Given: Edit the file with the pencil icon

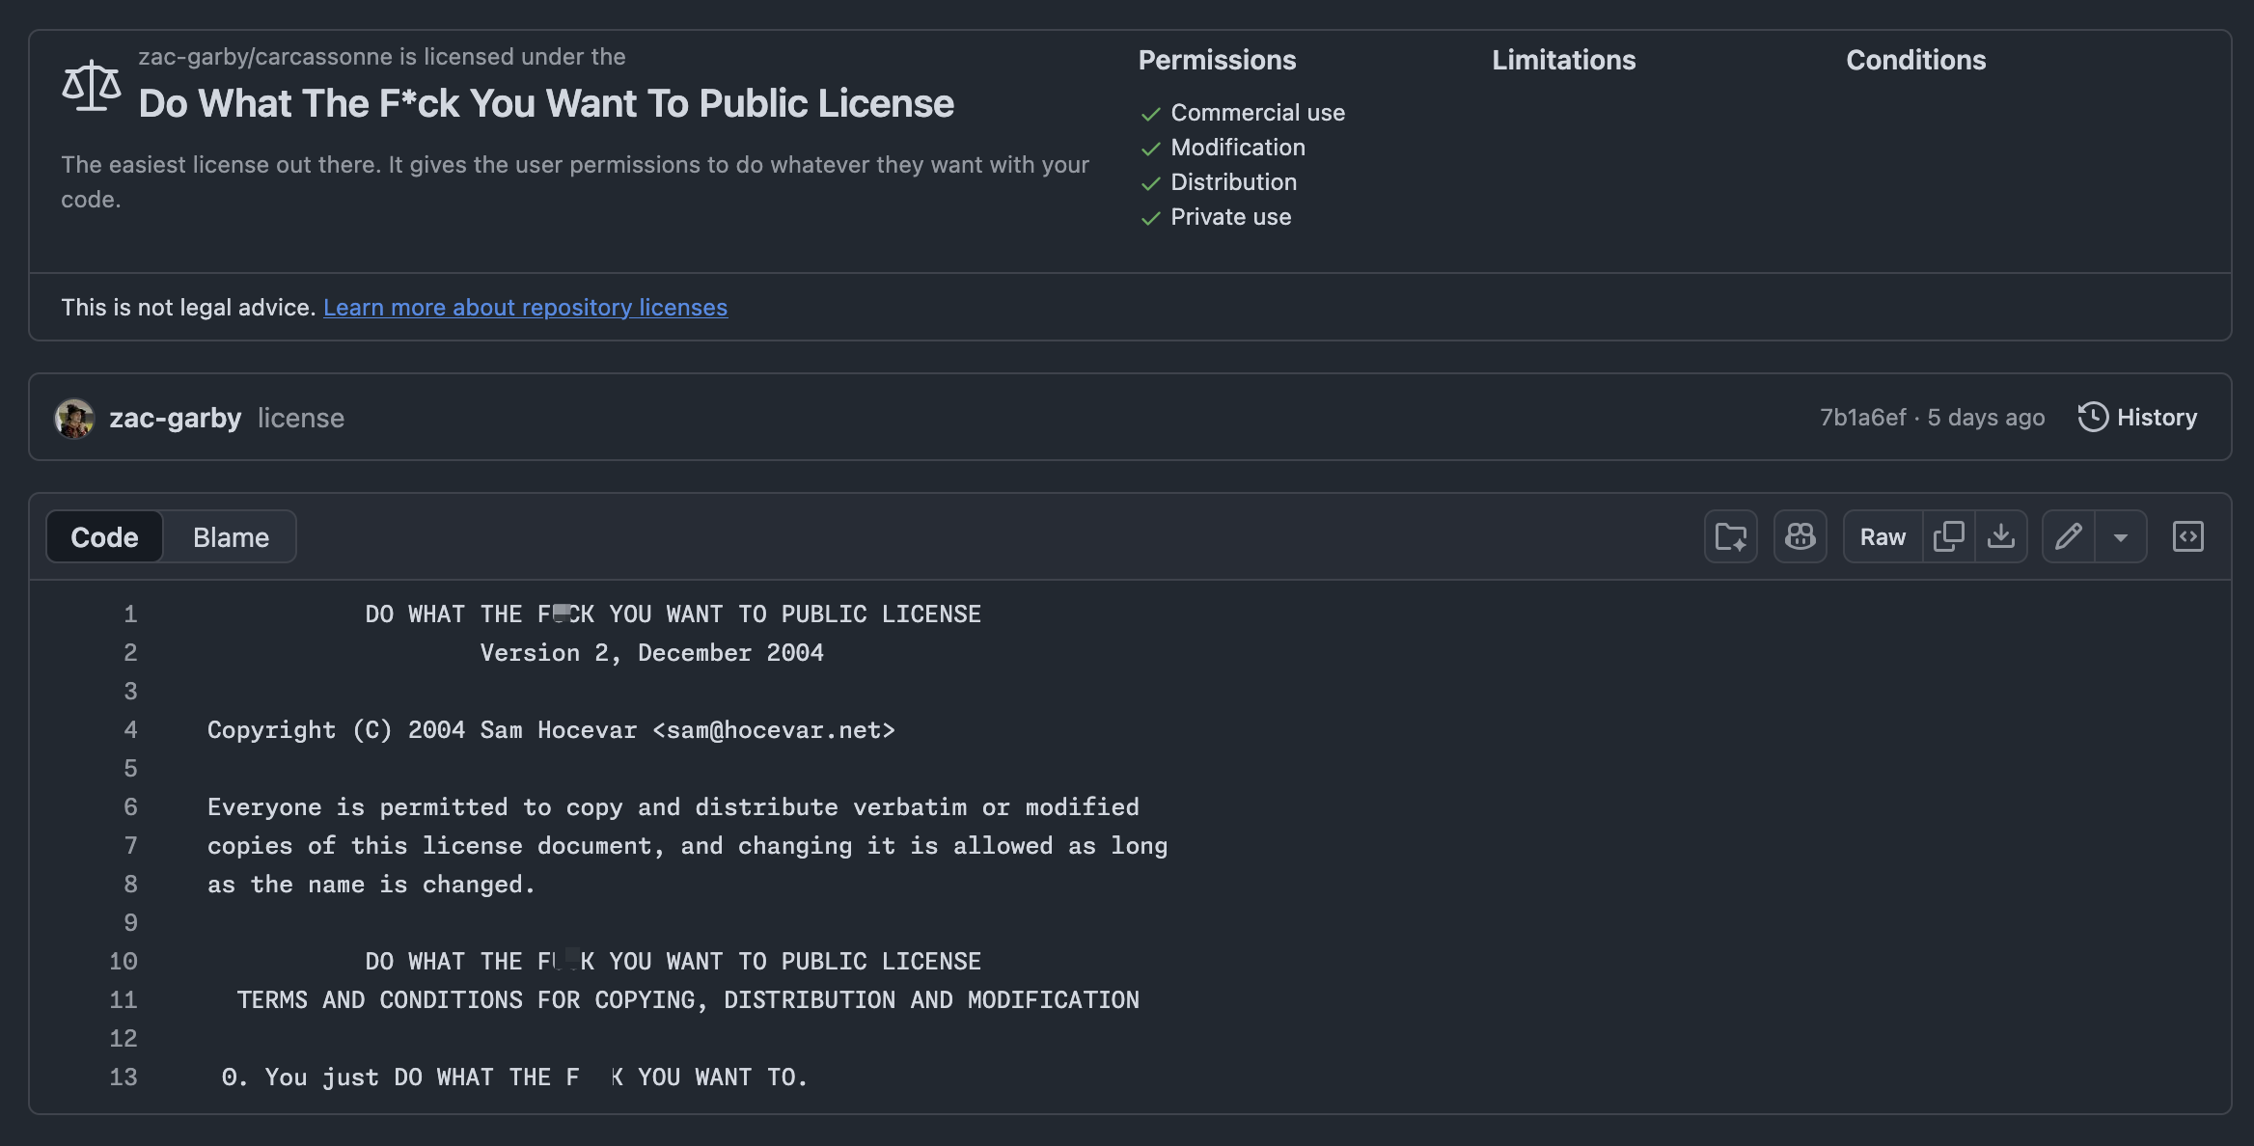Looking at the screenshot, I should point(2069,536).
